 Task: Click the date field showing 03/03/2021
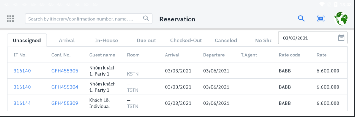(x=313, y=38)
